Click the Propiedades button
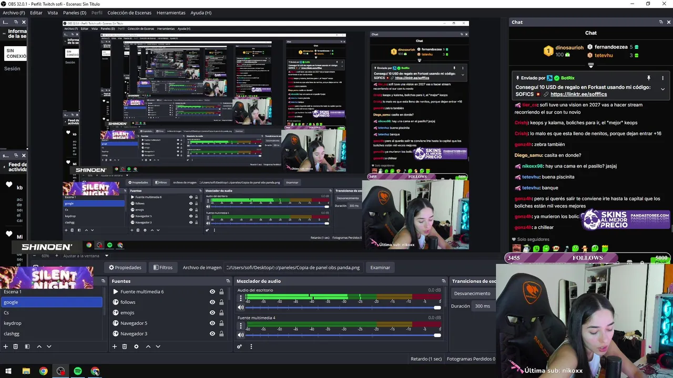Screen dimensions: 673x378 click(x=125, y=268)
